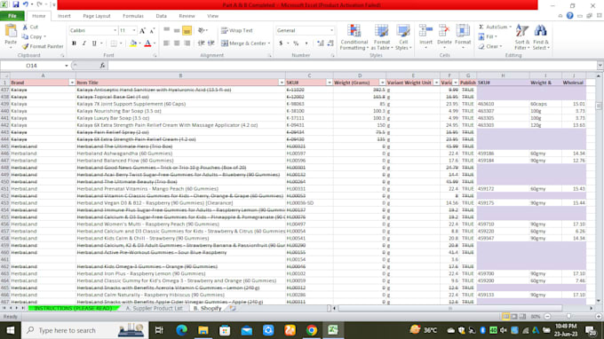Click the zoom slider handle
Image resolution: width=604 pixels, height=339 pixels.
point(568,316)
